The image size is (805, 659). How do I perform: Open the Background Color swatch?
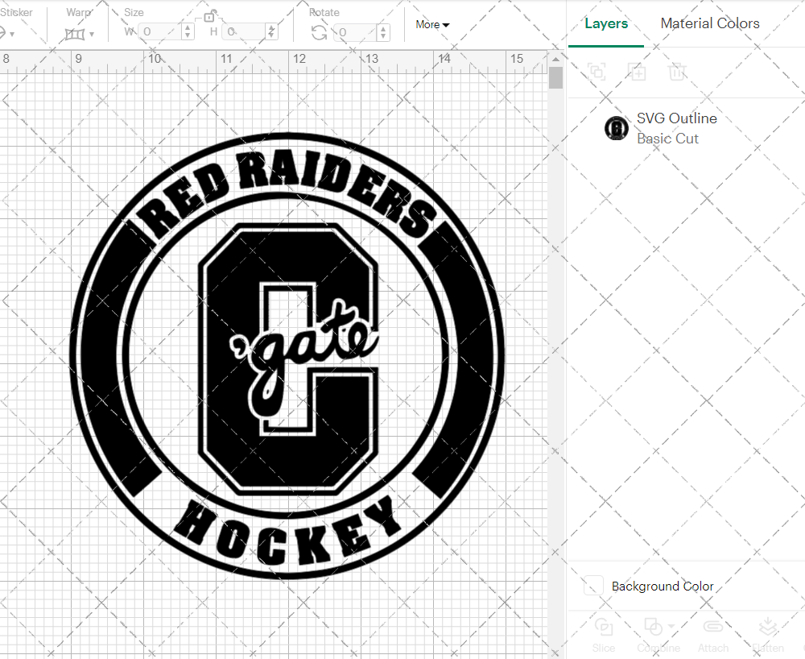pyautogui.click(x=593, y=586)
